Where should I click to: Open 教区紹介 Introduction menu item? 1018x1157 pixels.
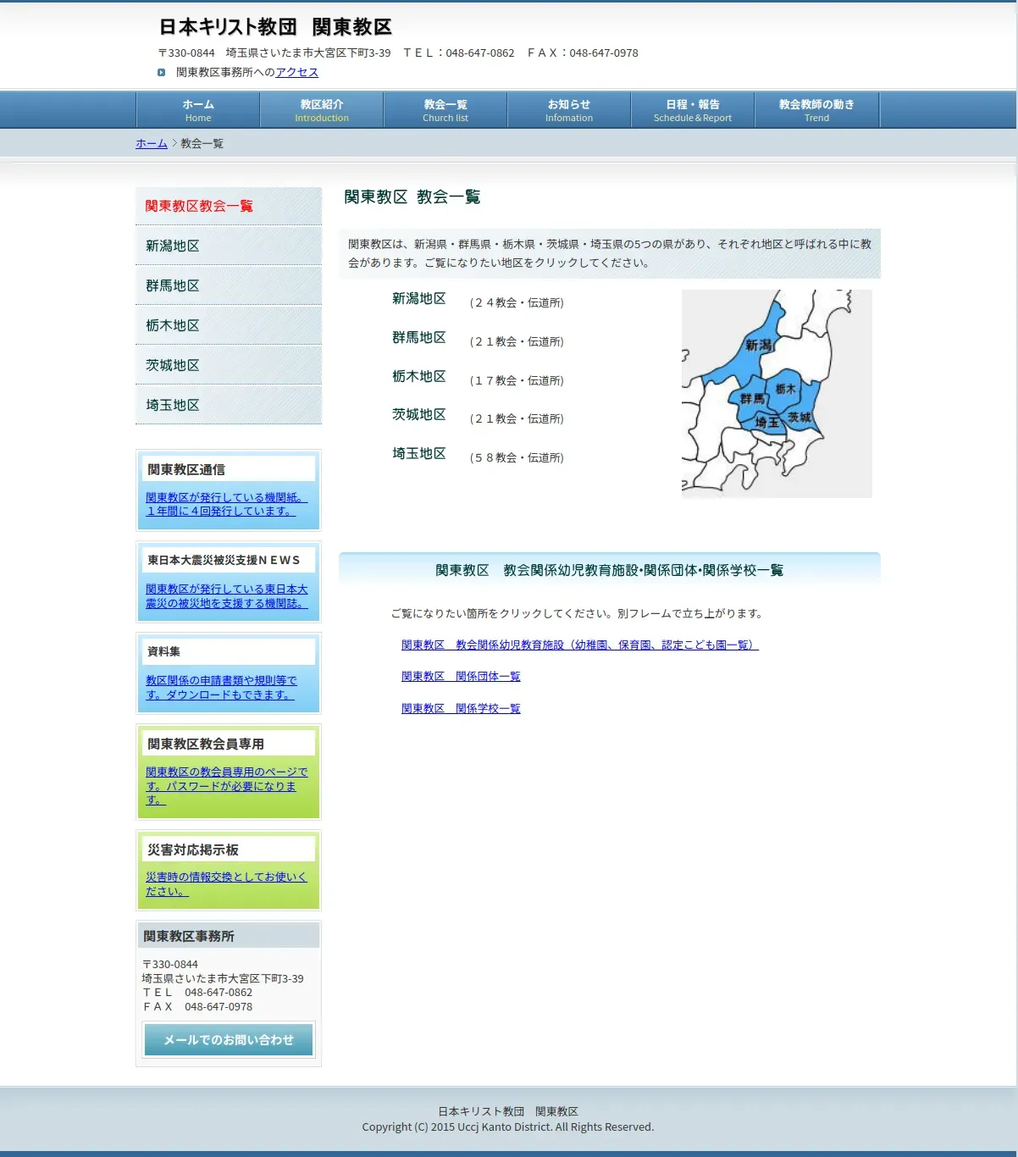coord(322,110)
